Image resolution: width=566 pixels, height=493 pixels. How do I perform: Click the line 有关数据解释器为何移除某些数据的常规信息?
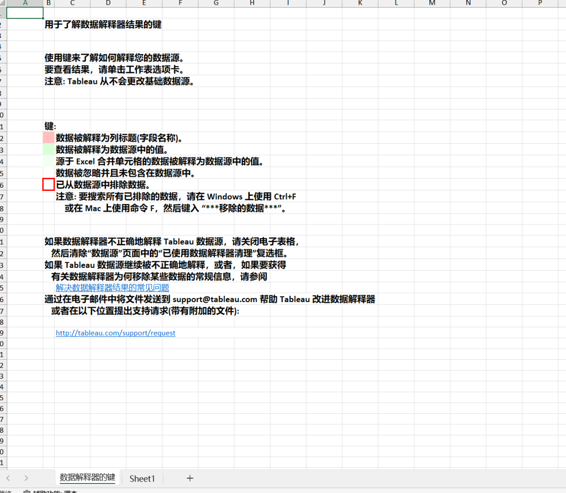tap(159, 277)
